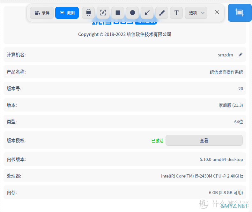
Task: Click the 64位 type value
Action: (239, 122)
